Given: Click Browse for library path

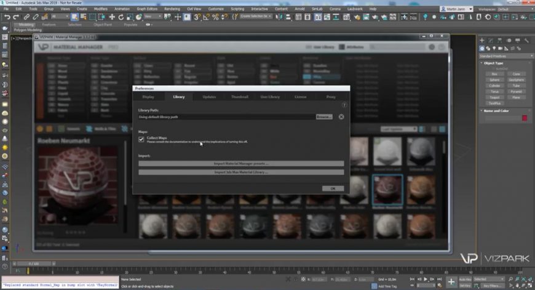Looking at the screenshot, I should [x=323, y=116].
